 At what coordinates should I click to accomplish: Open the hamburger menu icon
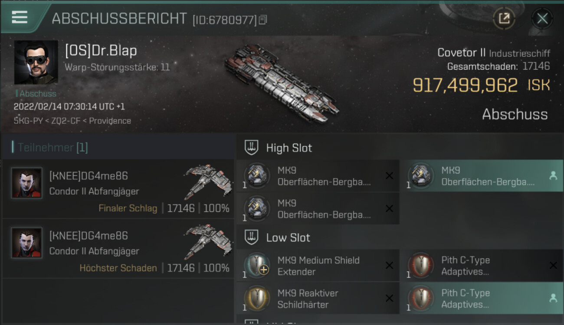click(x=20, y=17)
